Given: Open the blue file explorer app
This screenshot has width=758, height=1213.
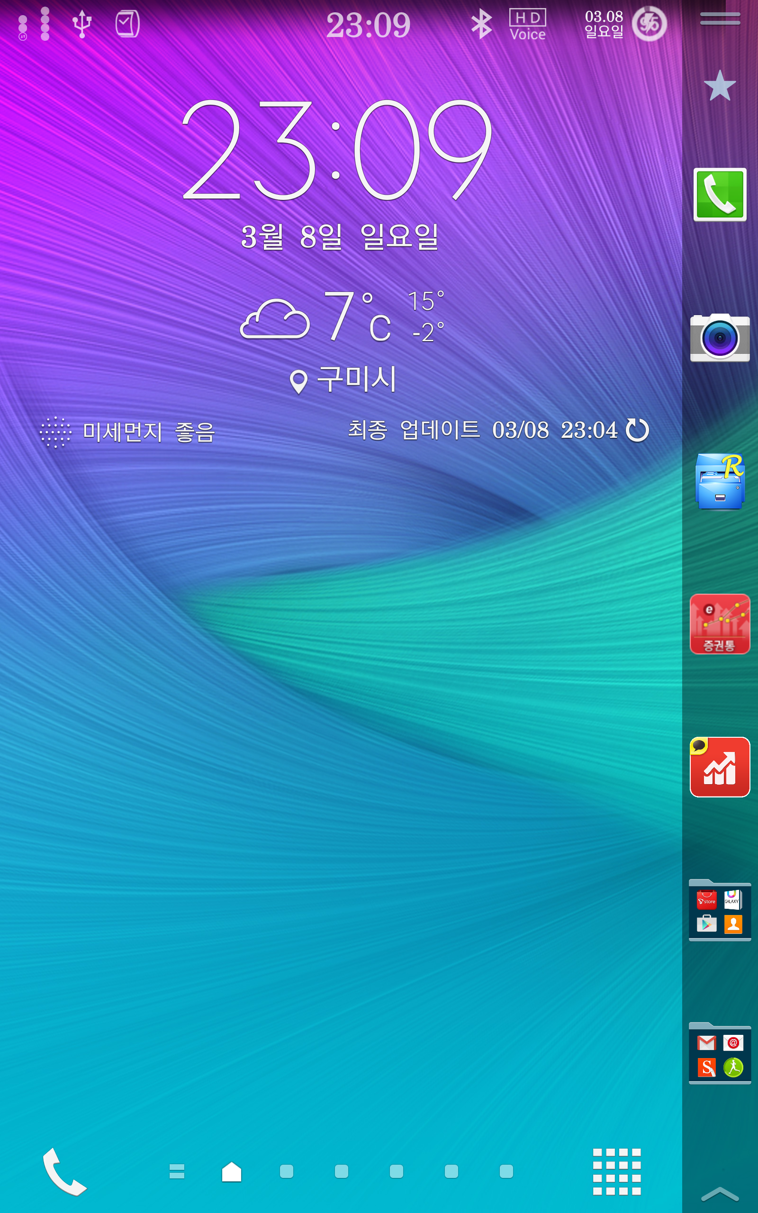Looking at the screenshot, I should click(720, 481).
